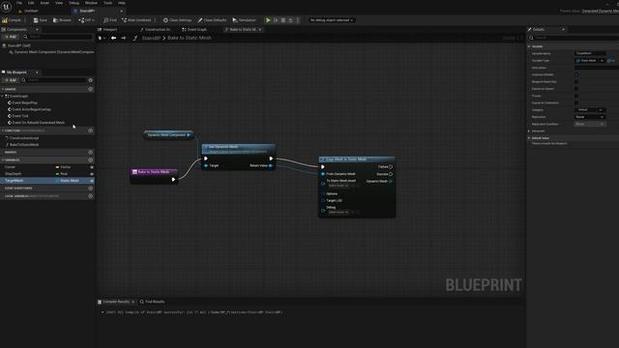
Task: Add local variable via plus icon
Action: coord(90,196)
